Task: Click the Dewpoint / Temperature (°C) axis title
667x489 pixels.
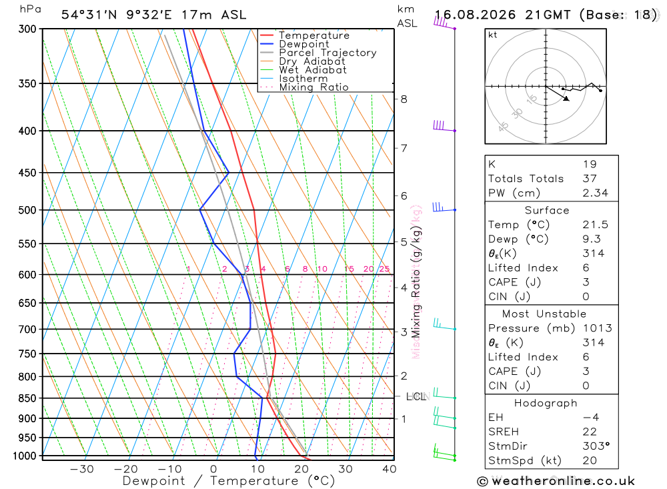Action: (228, 481)
